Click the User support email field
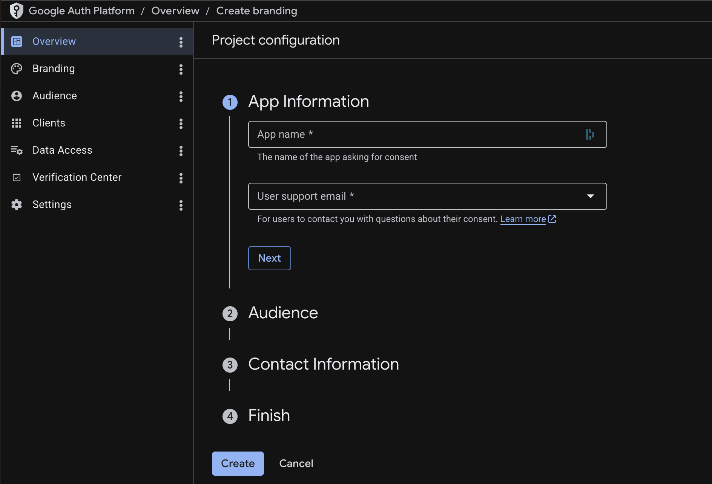 coord(427,196)
